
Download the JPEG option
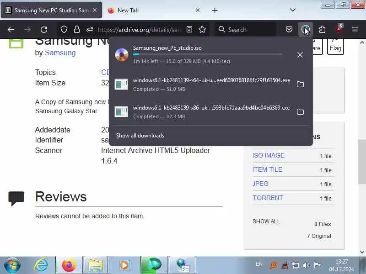click(260, 184)
